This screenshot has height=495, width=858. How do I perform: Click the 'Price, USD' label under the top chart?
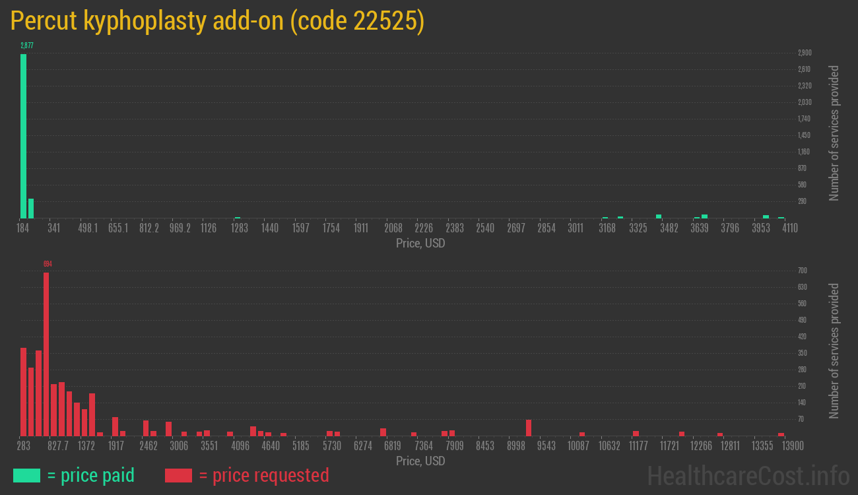coord(420,244)
